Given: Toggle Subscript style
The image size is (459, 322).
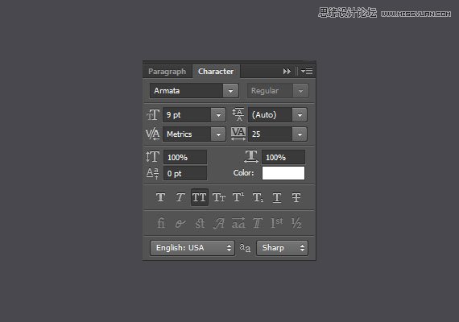Looking at the screenshot, I should [258, 197].
